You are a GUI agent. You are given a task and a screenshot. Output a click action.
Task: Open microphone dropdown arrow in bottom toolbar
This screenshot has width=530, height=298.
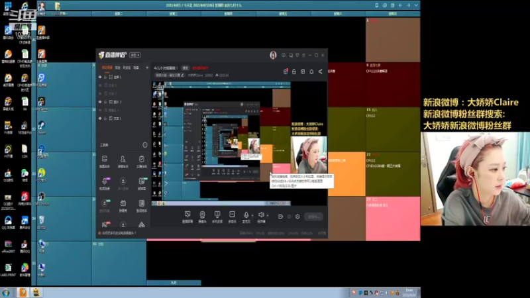click(x=252, y=215)
